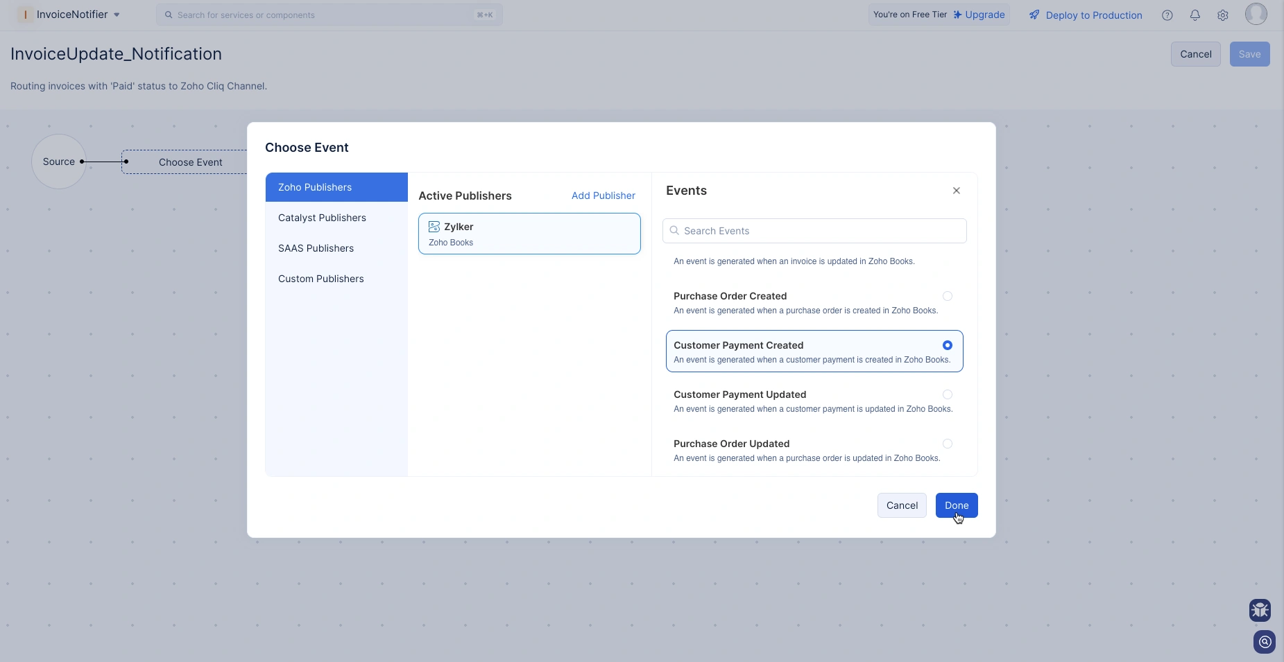Switch to Catalyst Publishers tab
This screenshot has width=1284, height=662.
336,218
